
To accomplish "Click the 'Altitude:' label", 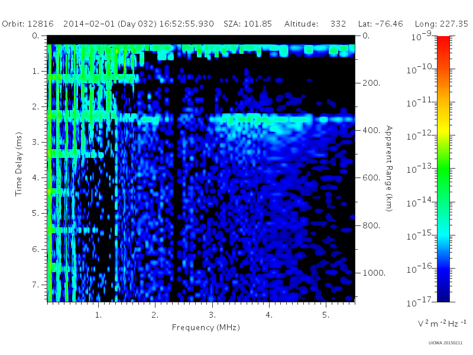I will point(301,24).
